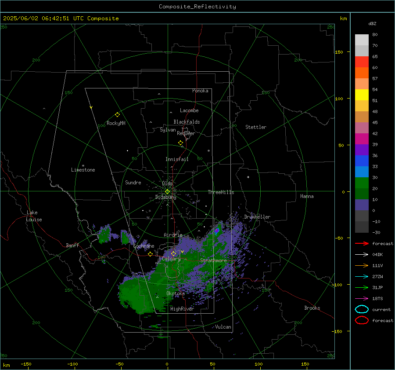The height and width of the screenshot is (370, 395).
Task: Click the Hanna label
Action: coord(307,196)
